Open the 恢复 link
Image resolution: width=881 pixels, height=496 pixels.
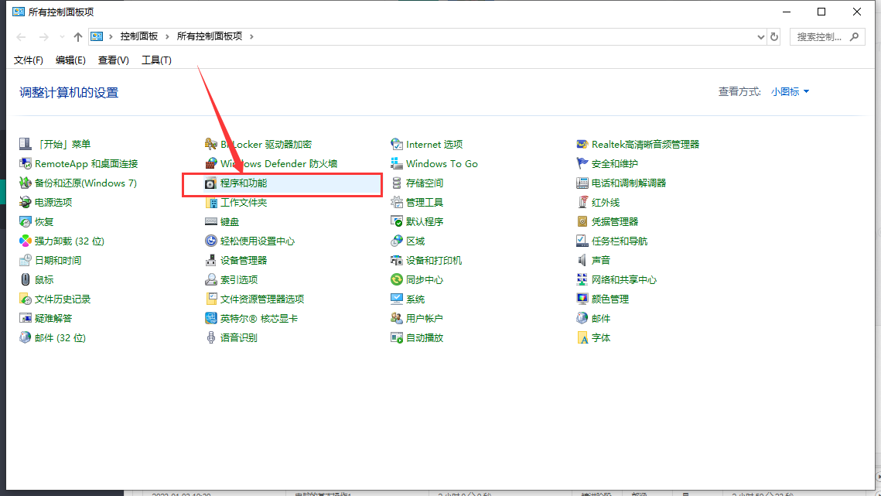click(44, 221)
